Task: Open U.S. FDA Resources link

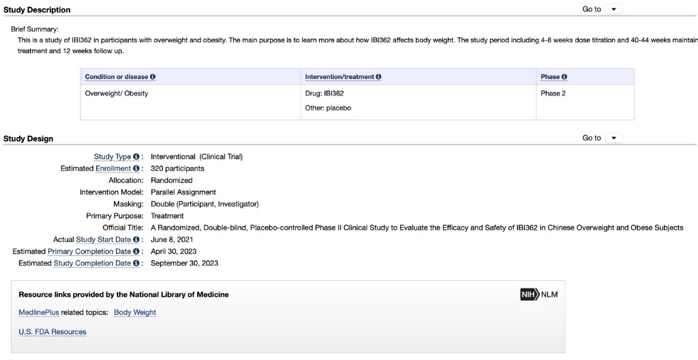Action: pos(52,332)
